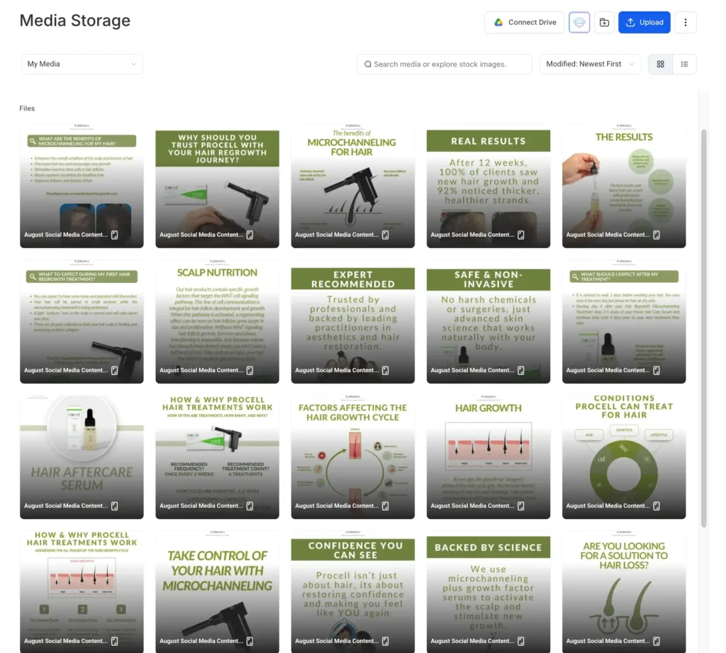Focus the Search media or explore stock field
The width and height of the screenshot is (726, 653).
tap(445, 64)
